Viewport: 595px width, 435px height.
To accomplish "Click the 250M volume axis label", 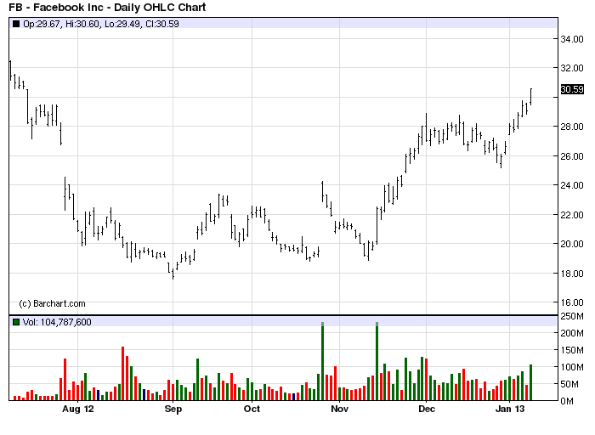I will point(572,316).
